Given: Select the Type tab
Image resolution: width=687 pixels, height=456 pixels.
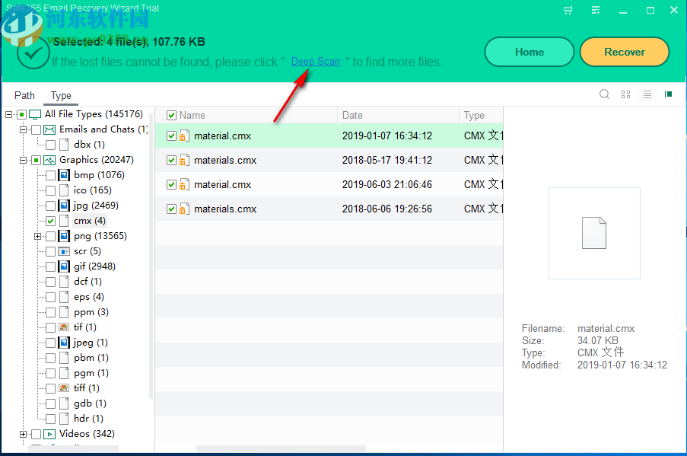Looking at the screenshot, I should (x=60, y=95).
